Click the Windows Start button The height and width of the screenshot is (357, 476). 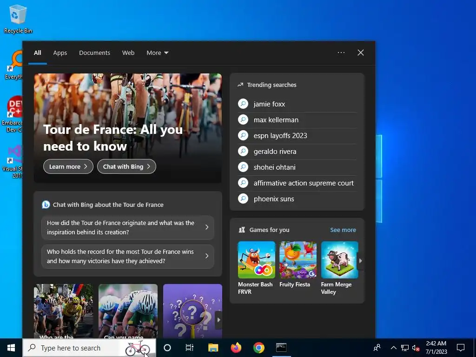pos(11,348)
